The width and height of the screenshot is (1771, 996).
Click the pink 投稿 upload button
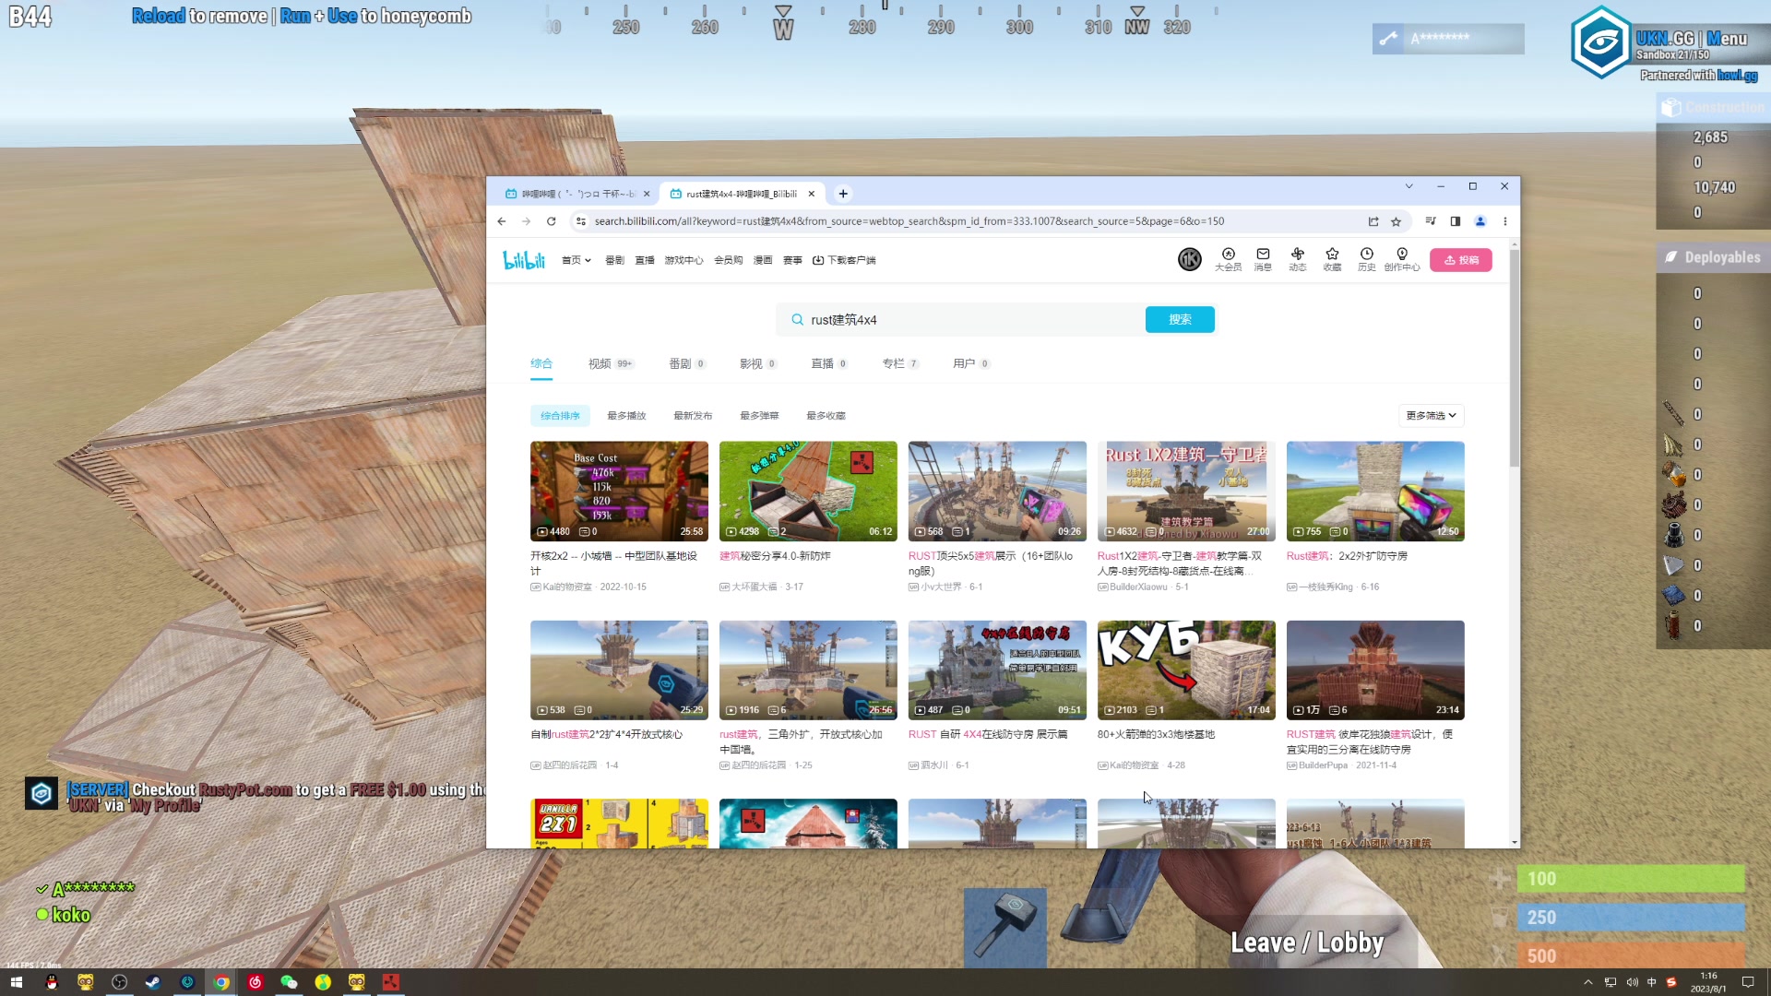point(1460,260)
